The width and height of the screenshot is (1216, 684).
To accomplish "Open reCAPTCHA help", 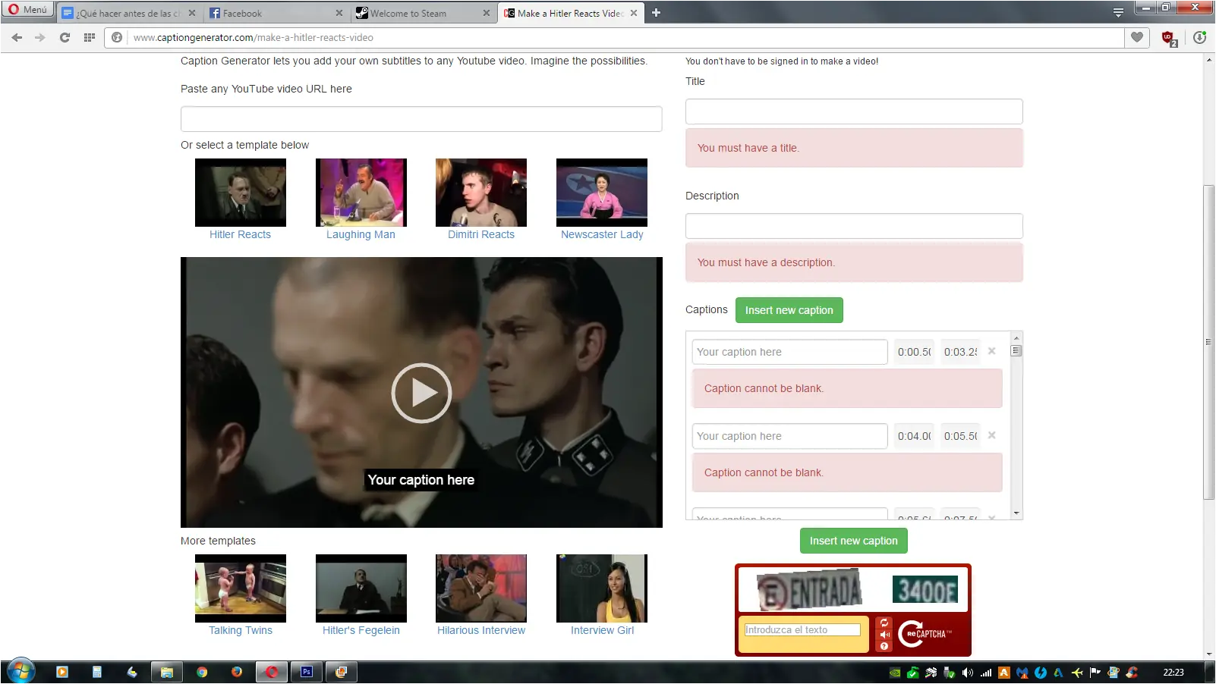I will [884, 646].
